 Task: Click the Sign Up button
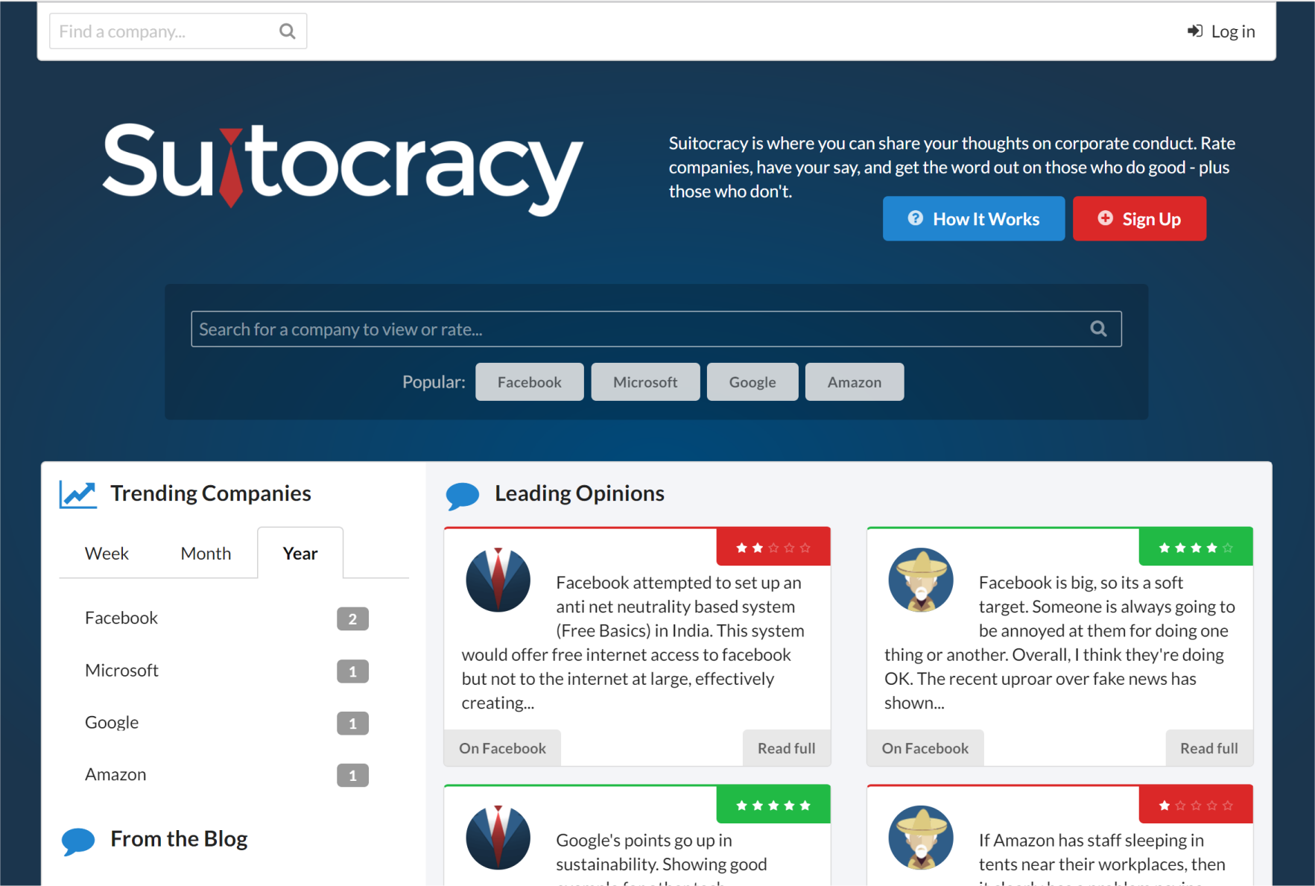pos(1139,218)
